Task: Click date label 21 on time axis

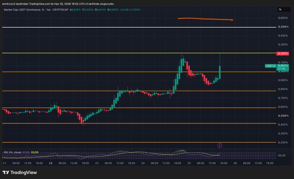Action: click(4, 163)
